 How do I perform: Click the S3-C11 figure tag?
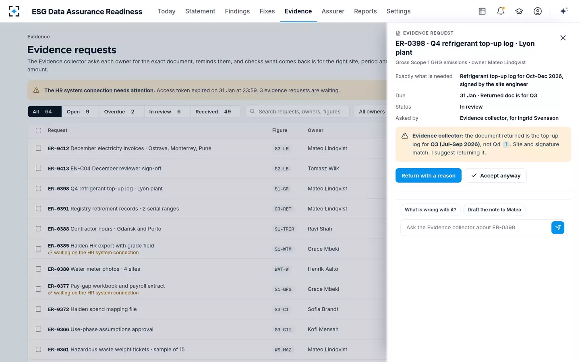coord(283,330)
